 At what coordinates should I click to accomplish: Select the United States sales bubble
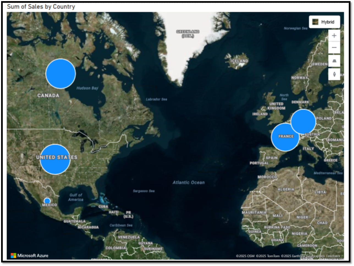click(x=55, y=159)
